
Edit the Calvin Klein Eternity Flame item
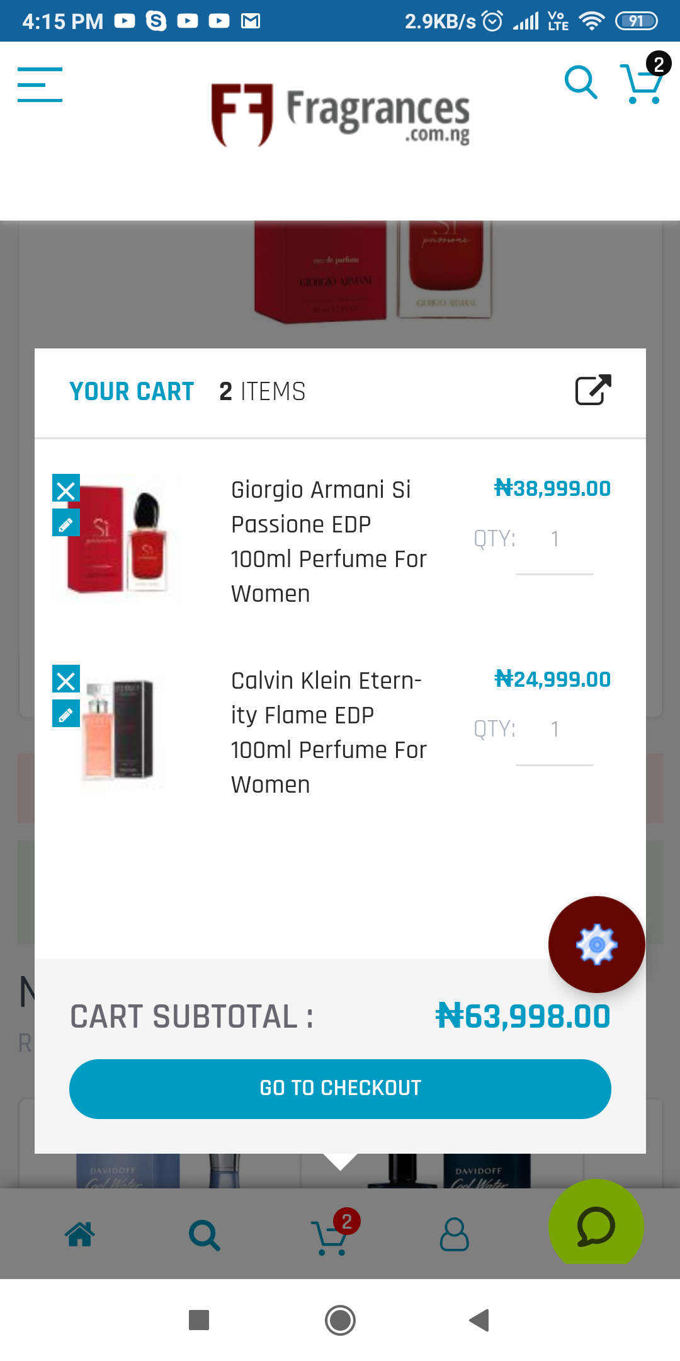click(x=66, y=715)
